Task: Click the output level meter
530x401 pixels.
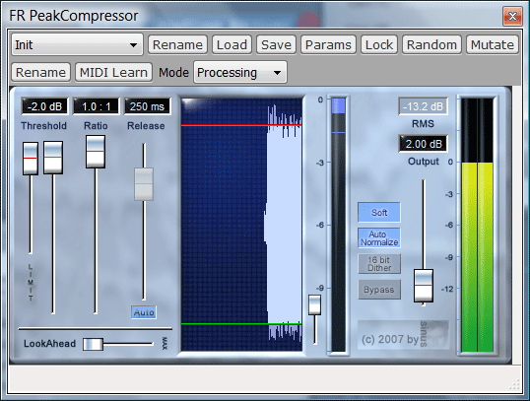Action: pos(477,226)
